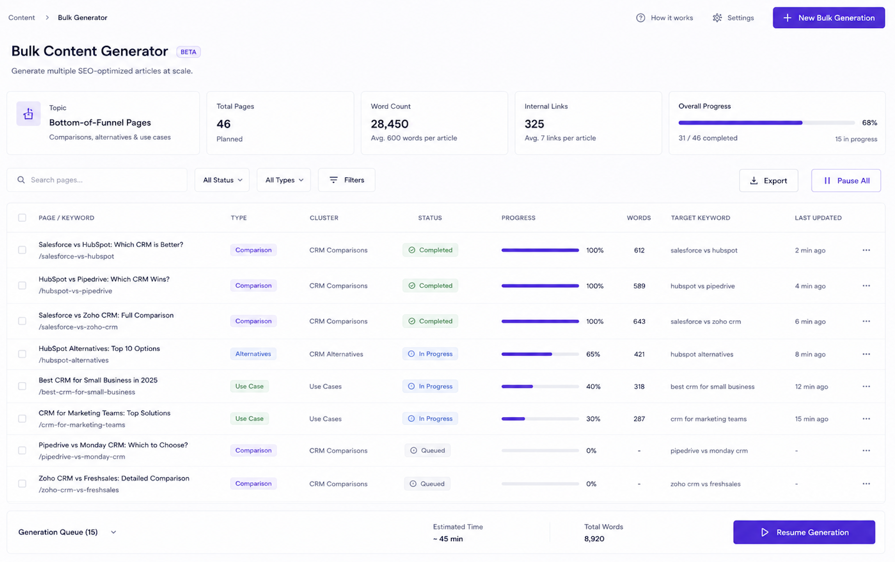Screen dimensions: 895x562
Task: Click the pause icon in Pause All
Action: click(x=827, y=181)
